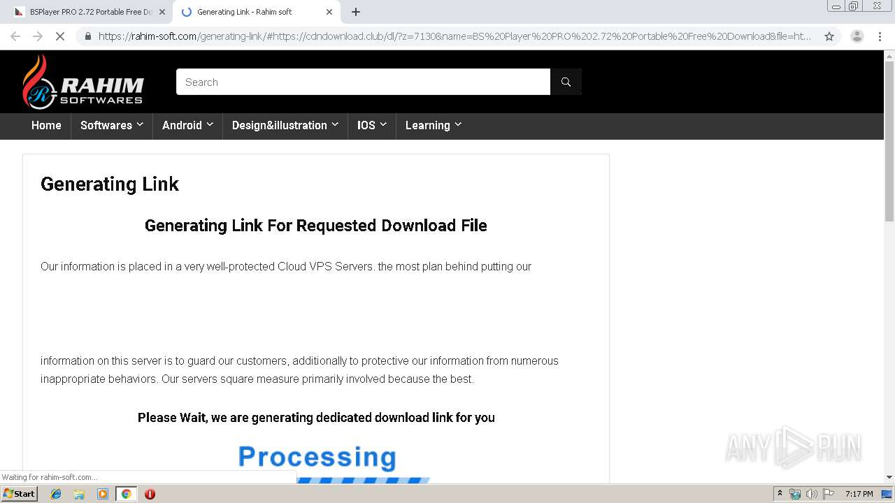Screen dimensions: 895x503
Task: Click the red Opera icon on the taskbar
Action: (x=150, y=494)
